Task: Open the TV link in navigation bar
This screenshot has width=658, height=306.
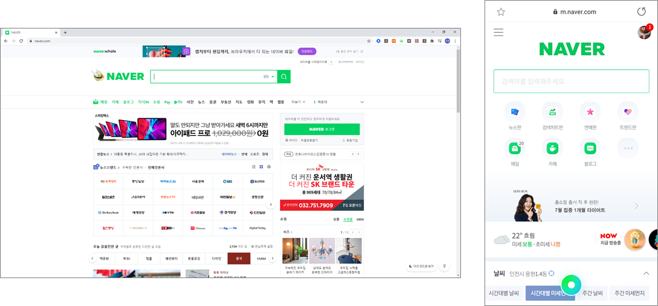Action: click(178, 102)
